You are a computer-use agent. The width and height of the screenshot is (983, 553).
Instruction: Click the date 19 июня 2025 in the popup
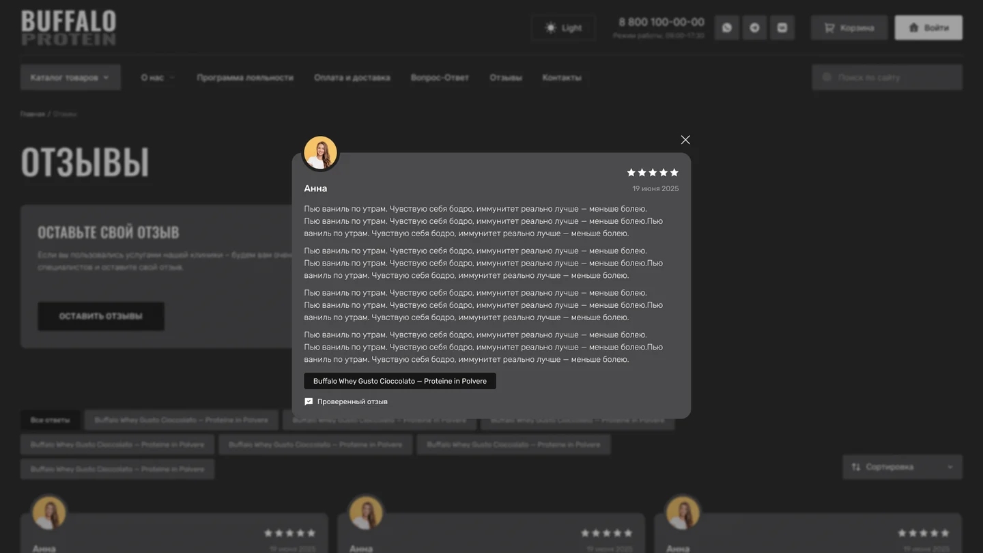[x=655, y=188]
